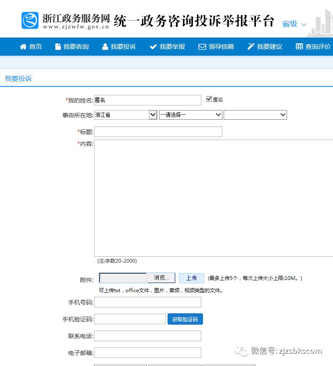Click the 上传 upload button
This screenshot has width=333, height=366.
[192, 278]
